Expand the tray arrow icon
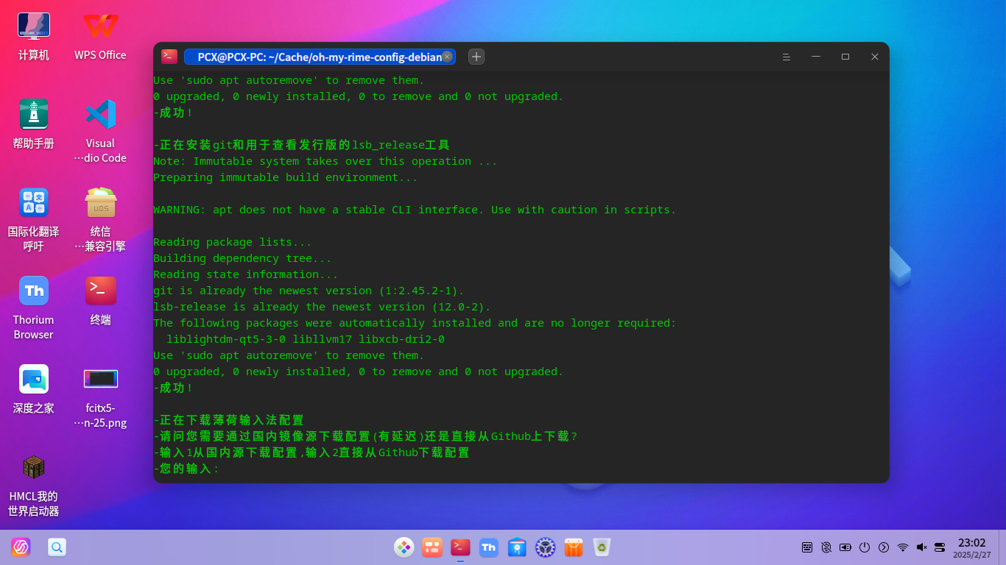Screen dimensions: 1006x565 click(x=884, y=547)
